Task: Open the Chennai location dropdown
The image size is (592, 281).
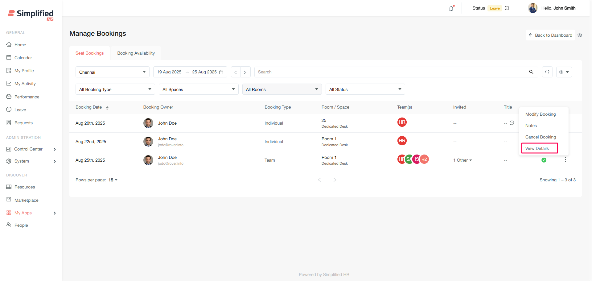Action: pos(112,72)
